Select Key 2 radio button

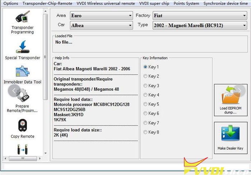[145, 76]
